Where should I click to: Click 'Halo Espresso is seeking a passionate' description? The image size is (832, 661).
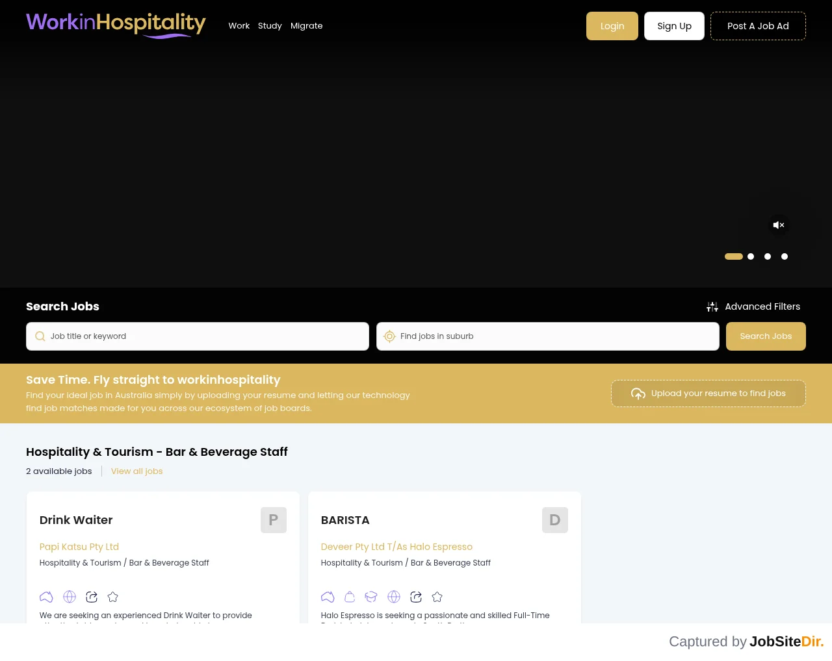pos(435,616)
